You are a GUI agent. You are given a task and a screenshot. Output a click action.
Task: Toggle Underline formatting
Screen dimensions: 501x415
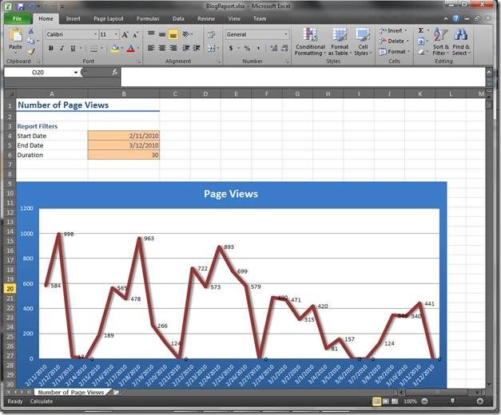coord(73,48)
